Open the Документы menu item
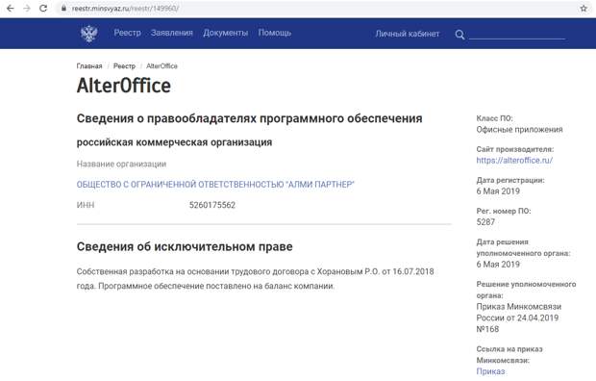Screen dimensions: 596x381 click(225, 33)
